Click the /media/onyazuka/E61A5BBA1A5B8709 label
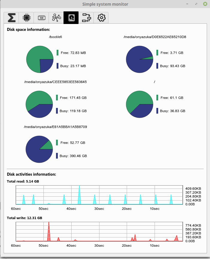The width and height of the screenshot is (210, 259). click(x=55, y=127)
